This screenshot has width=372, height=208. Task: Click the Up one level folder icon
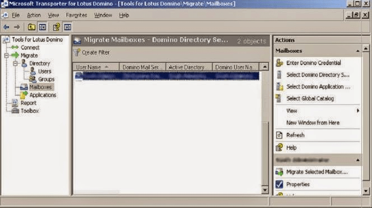31,27
